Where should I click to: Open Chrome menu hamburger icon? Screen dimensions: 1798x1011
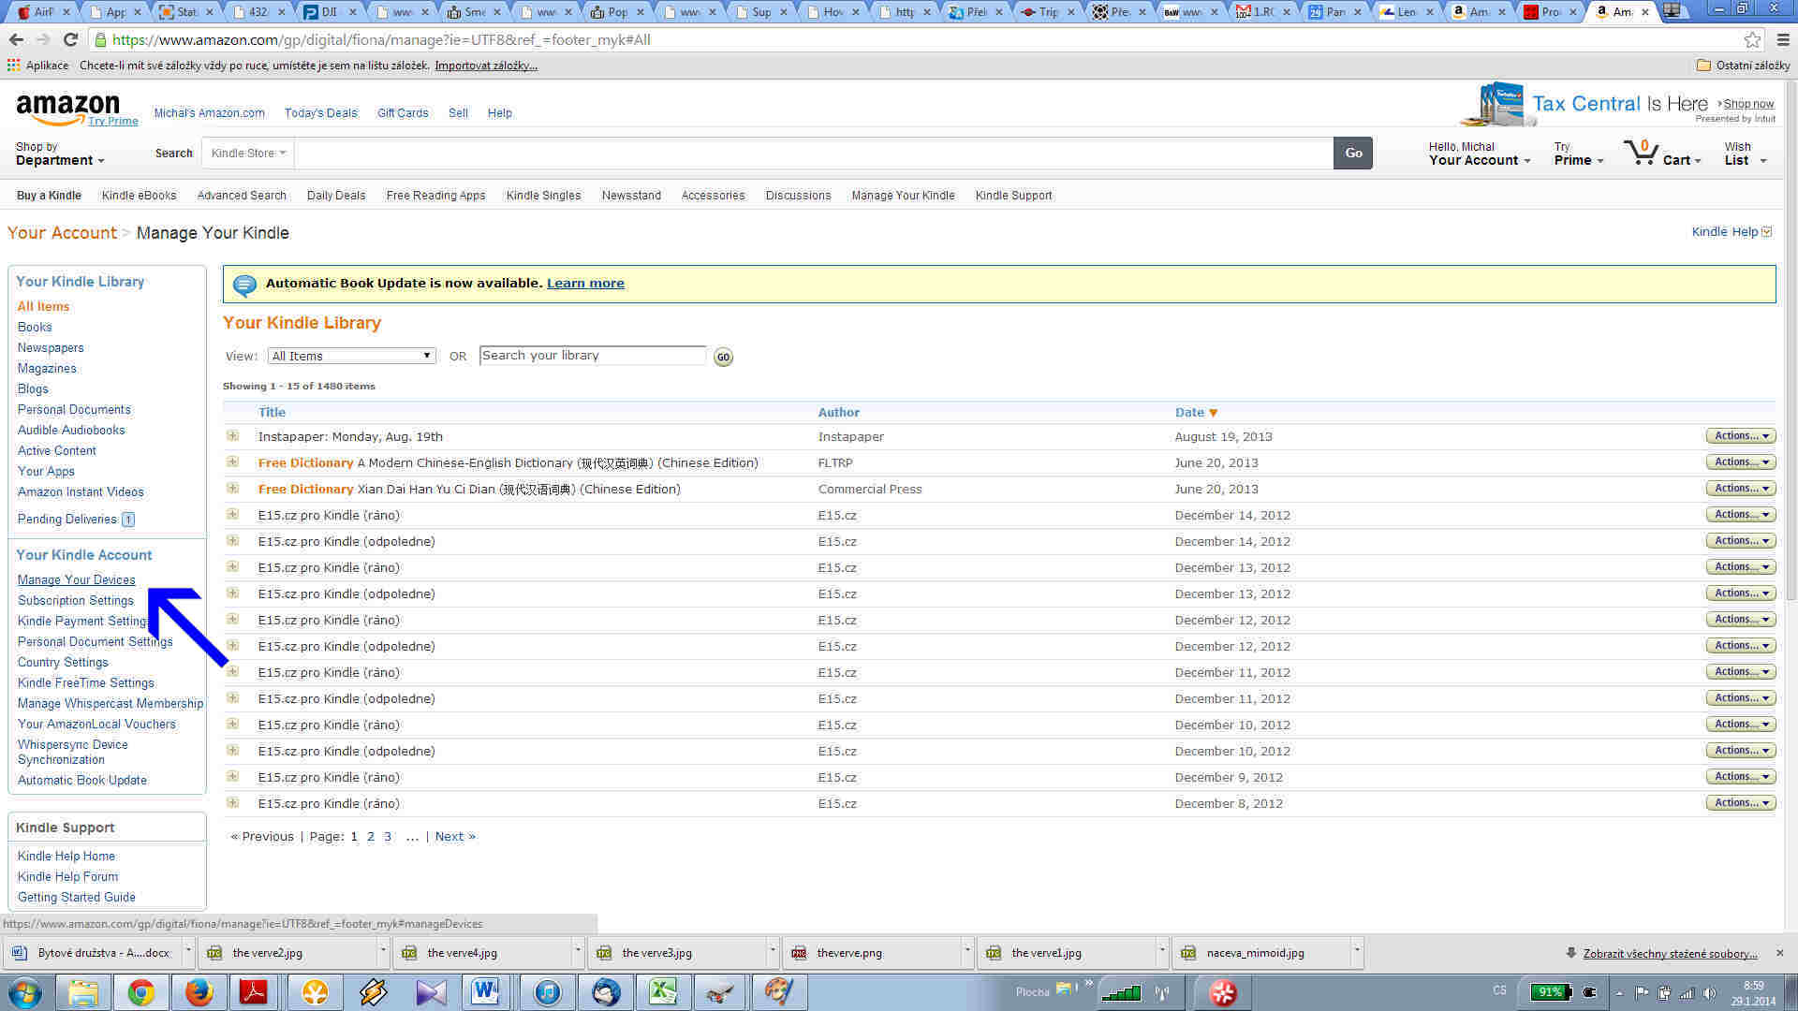[1783, 39]
